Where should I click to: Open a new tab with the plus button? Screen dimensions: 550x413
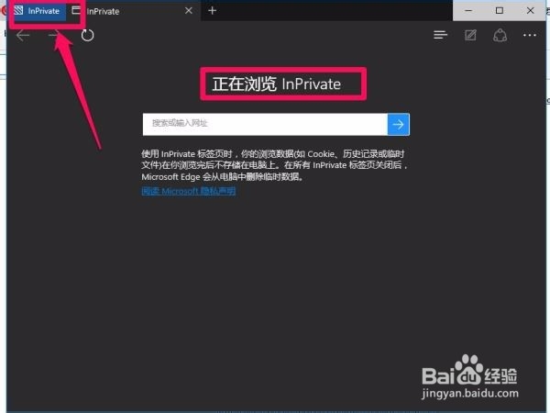pyautogui.click(x=213, y=10)
